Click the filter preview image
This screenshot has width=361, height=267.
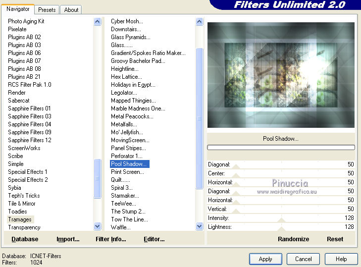pos(281,75)
